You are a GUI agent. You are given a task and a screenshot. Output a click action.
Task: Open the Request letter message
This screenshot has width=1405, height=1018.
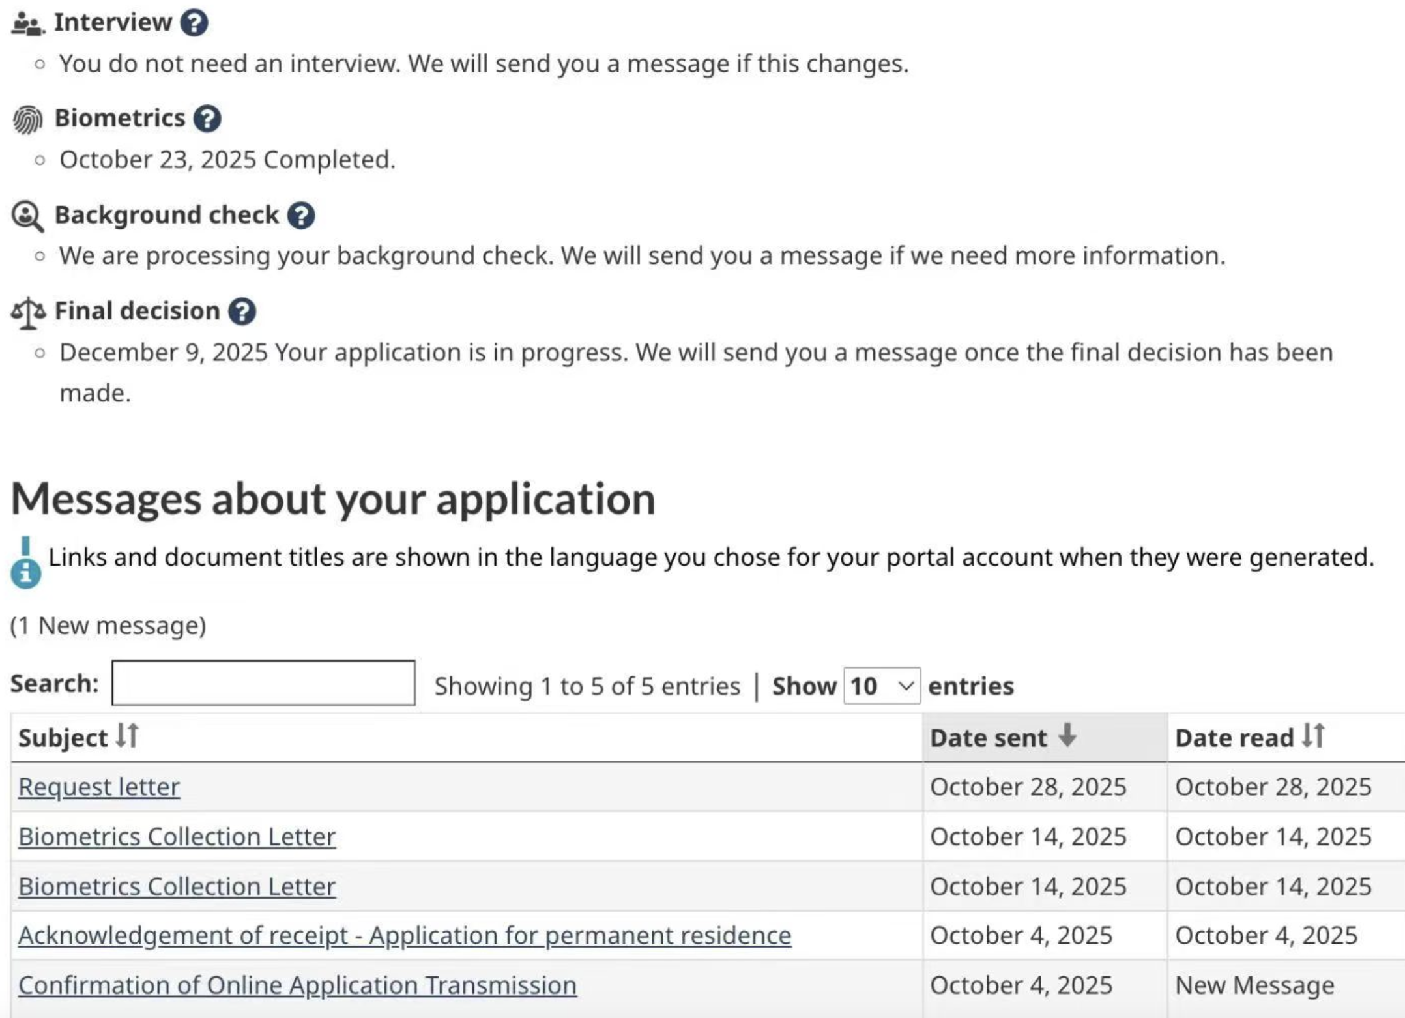99,787
